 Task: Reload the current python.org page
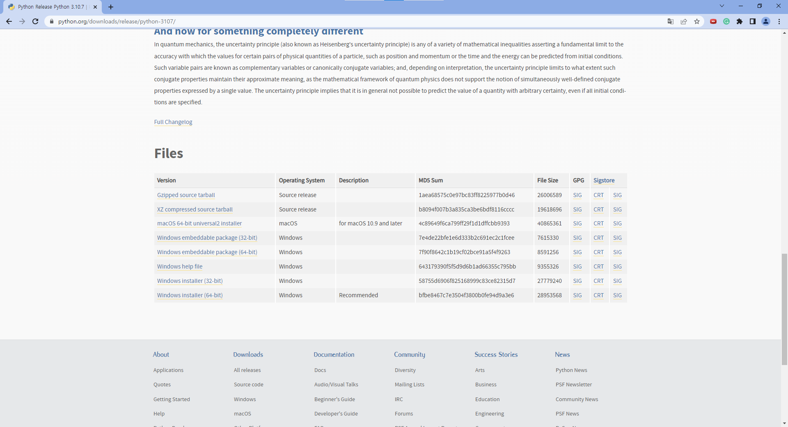35,21
